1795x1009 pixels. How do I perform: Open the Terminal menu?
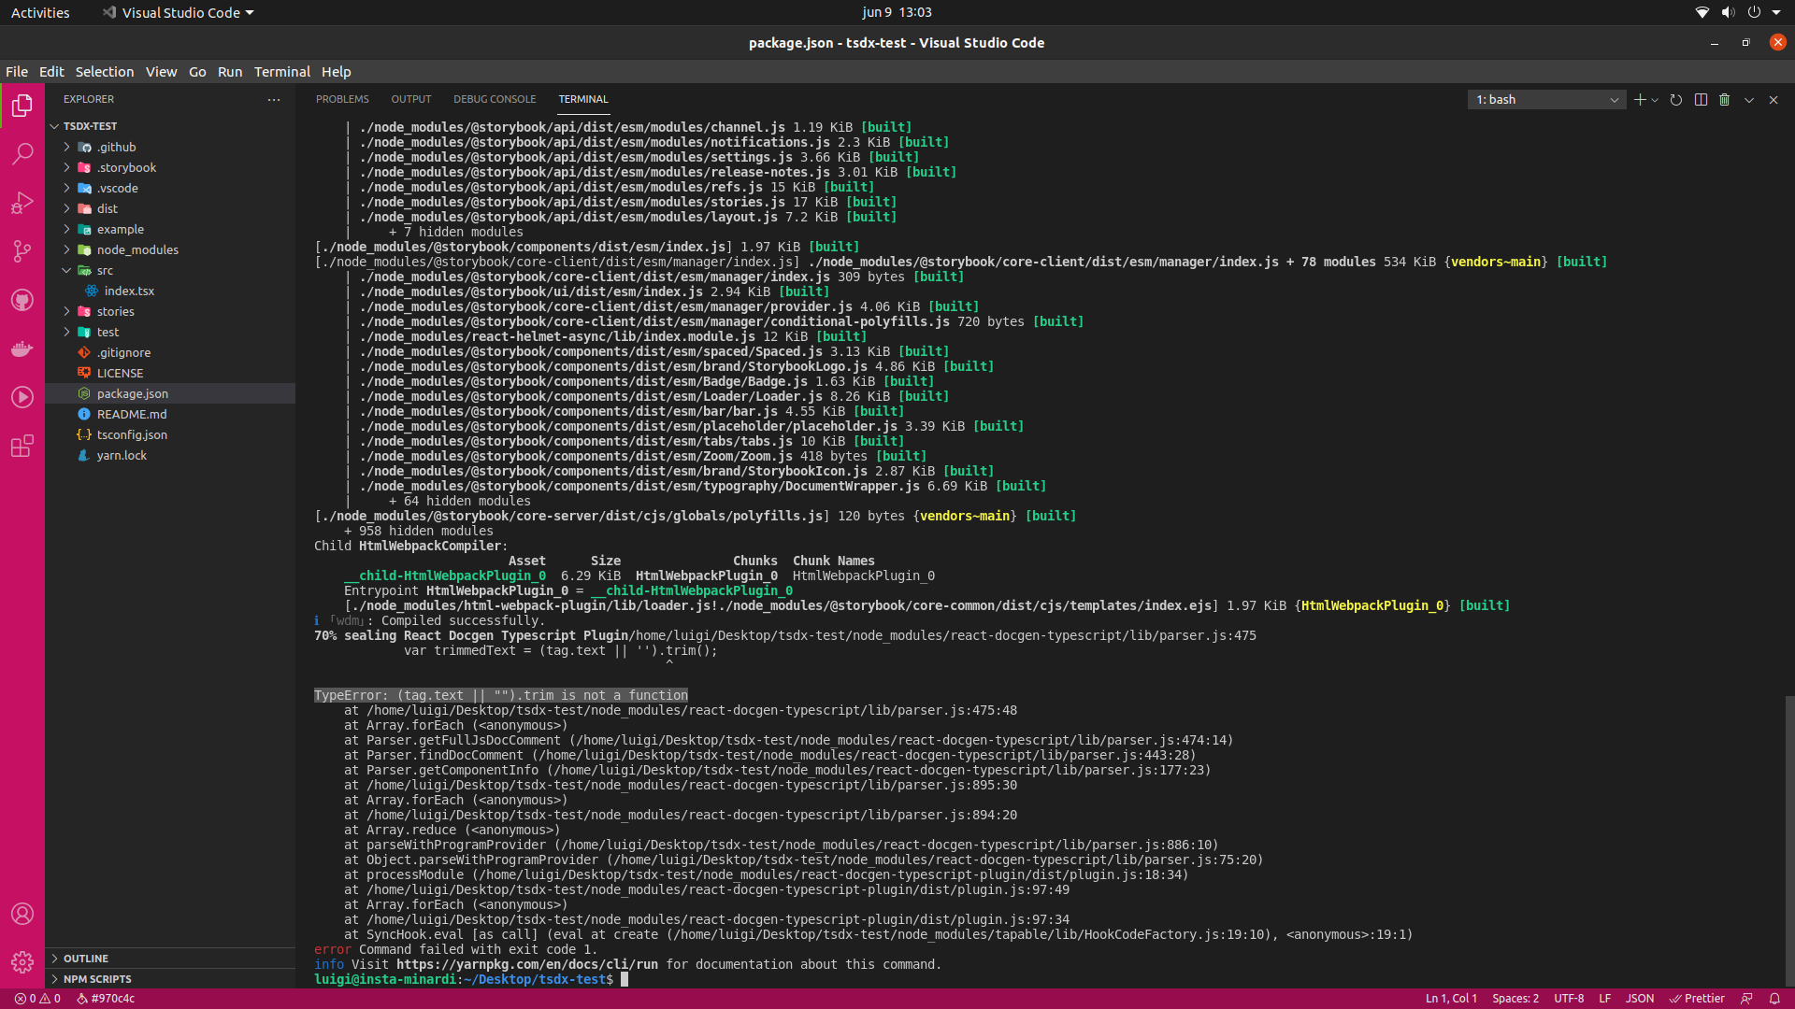281,71
